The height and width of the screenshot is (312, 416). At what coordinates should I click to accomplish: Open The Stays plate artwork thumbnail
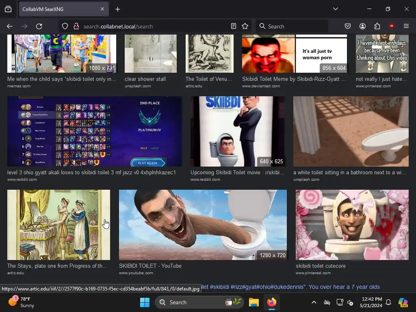coord(58,225)
